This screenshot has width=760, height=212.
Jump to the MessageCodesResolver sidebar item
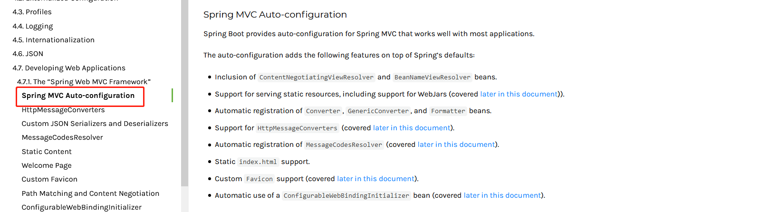[x=62, y=137]
